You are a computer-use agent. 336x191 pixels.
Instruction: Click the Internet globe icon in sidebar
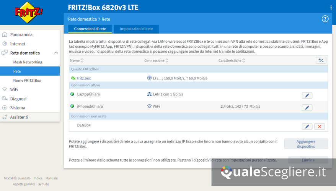5,44
